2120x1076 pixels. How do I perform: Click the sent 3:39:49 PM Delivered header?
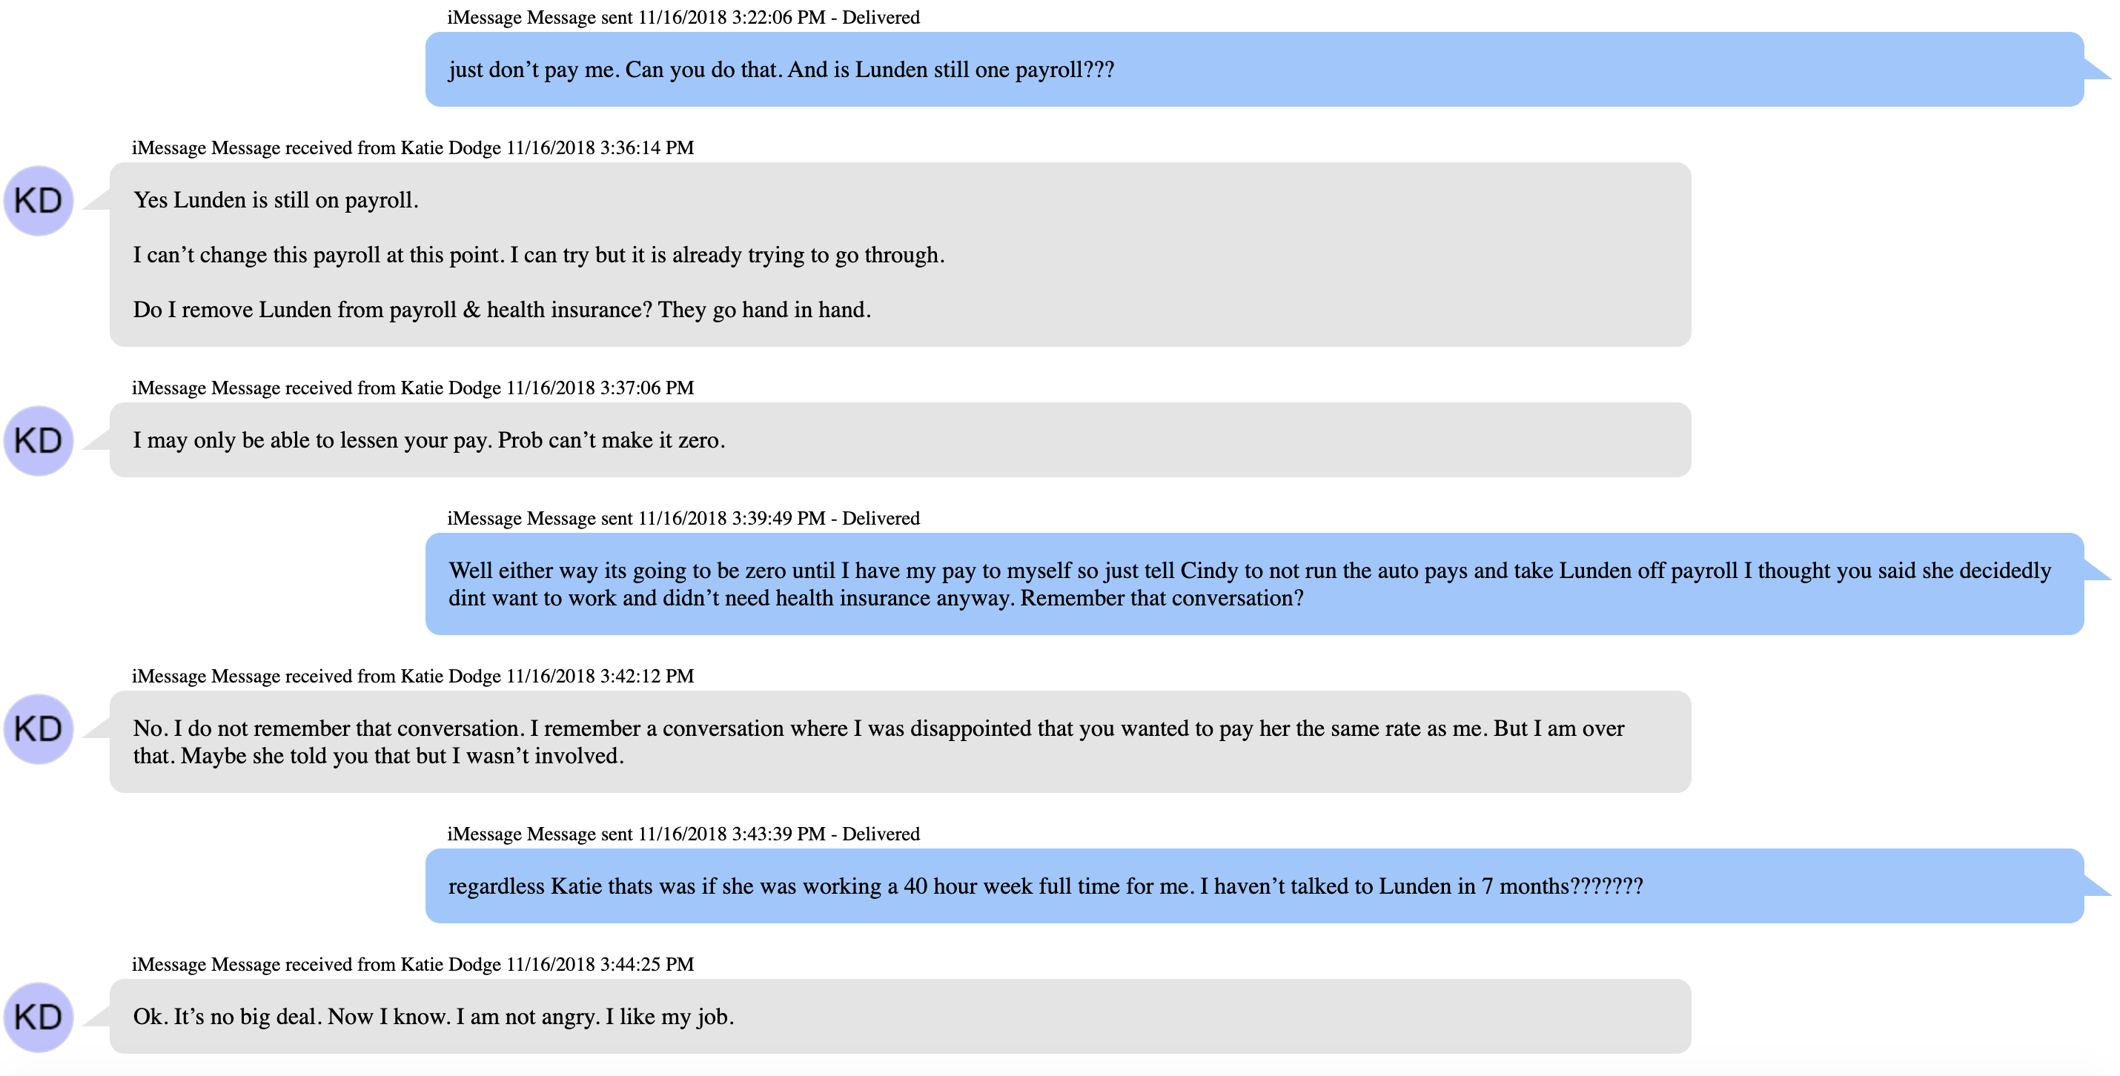click(x=683, y=518)
